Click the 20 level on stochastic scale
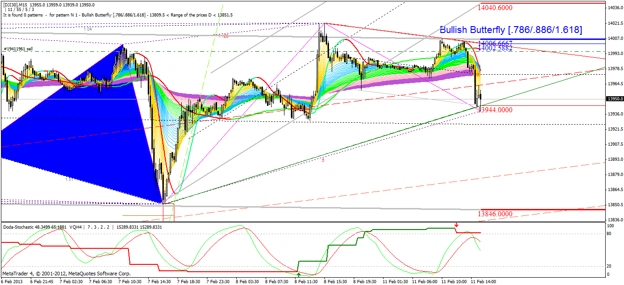Viewport: 624px width, 285px height. tap(609, 266)
